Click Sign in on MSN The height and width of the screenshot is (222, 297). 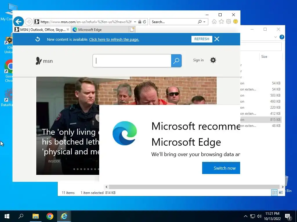click(x=198, y=60)
